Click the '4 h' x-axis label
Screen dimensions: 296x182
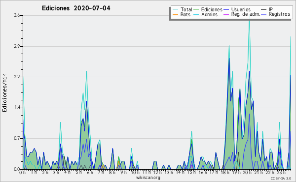click(x=67, y=172)
